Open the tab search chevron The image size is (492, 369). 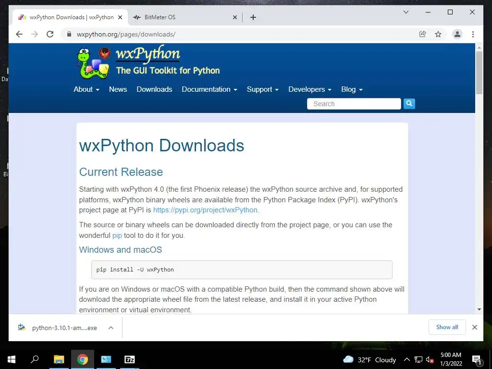406,12
